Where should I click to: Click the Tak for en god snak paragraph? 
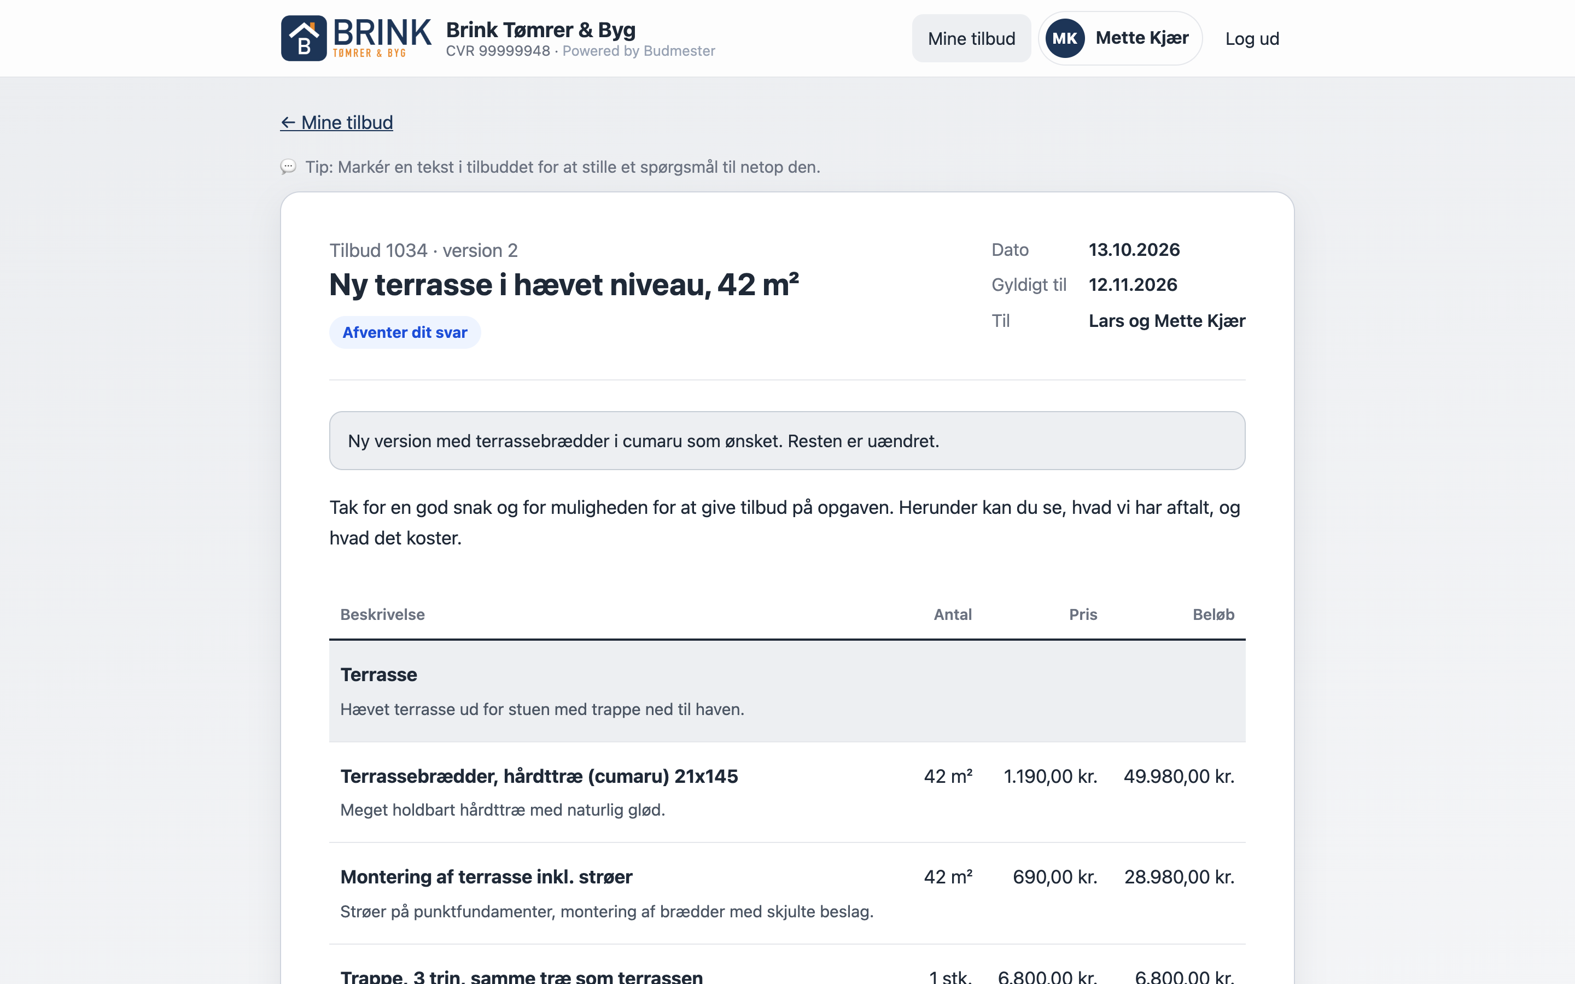[785, 523]
